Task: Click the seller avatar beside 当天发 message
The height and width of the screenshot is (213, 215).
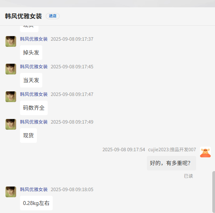Action: (11, 69)
